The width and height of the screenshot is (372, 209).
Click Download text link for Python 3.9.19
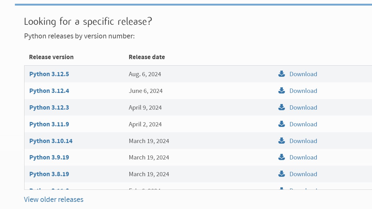tap(303, 157)
